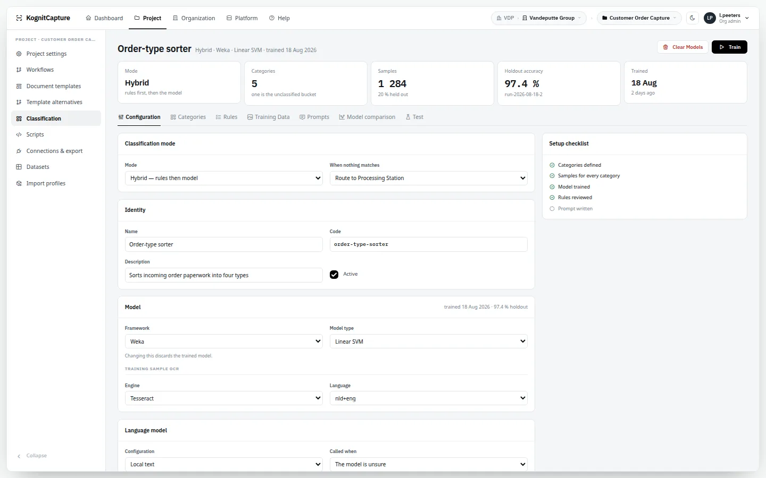Viewport: 766px width, 478px height.
Task: Switch to the Configuration tab
Action: tap(139, 117)
